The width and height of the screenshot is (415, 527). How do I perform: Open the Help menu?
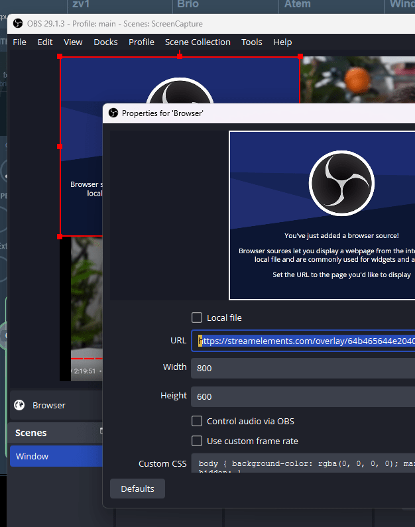click(282, 42)
